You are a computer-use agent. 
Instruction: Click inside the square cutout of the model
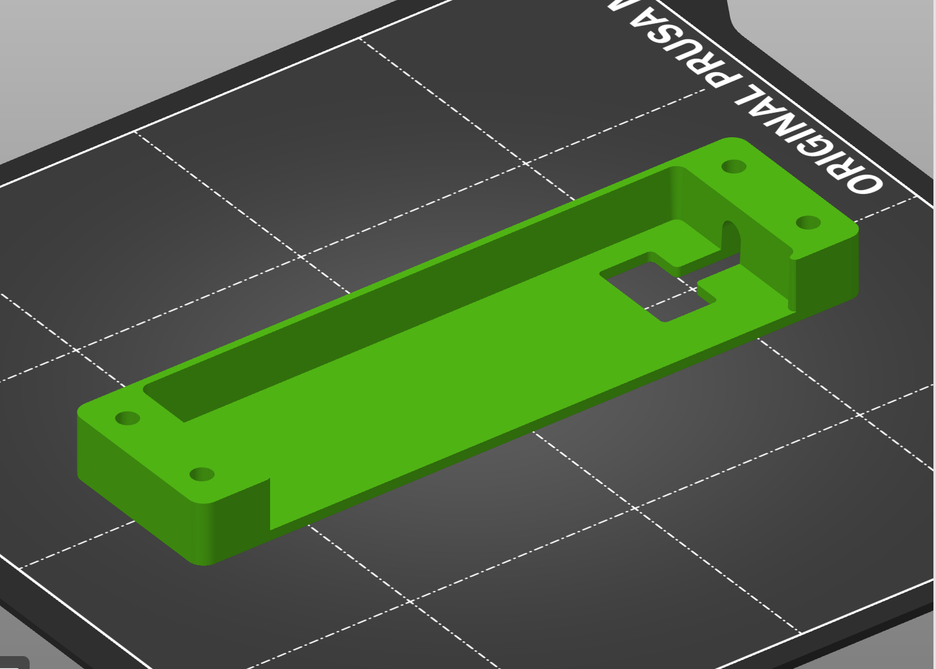pos(658,287)
